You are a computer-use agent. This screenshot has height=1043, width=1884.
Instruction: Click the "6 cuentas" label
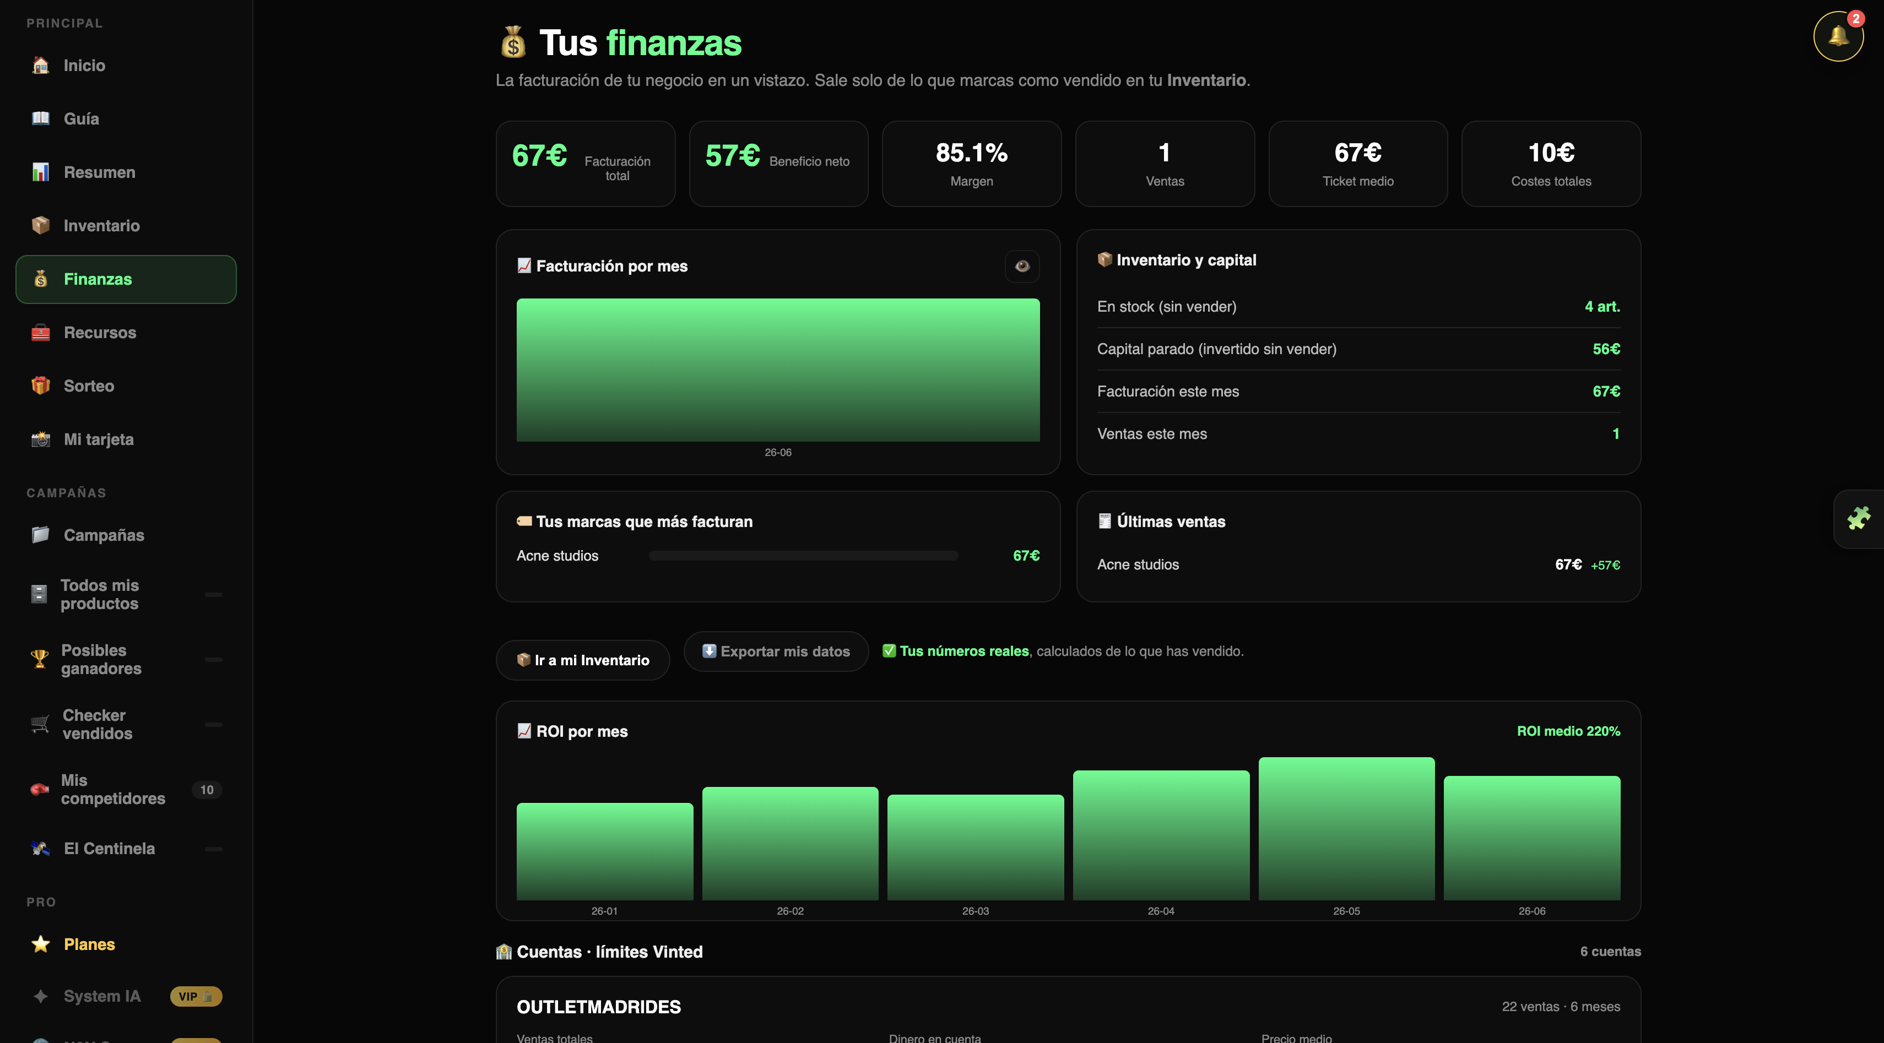point(1610,952)
